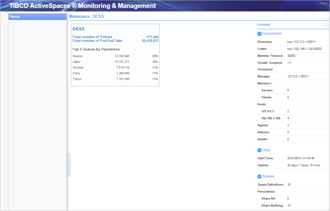Screen dimensions: 330x211
Task: Click the Share Nothing label
Action: [x=272, y=206]
